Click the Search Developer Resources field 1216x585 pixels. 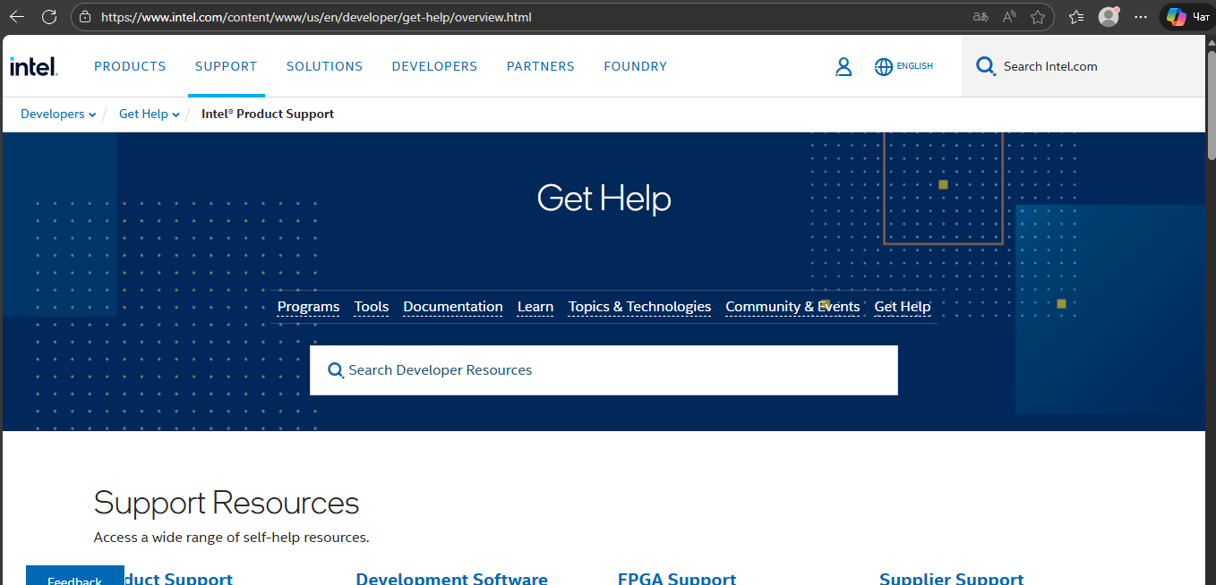[x=604, y=370]
